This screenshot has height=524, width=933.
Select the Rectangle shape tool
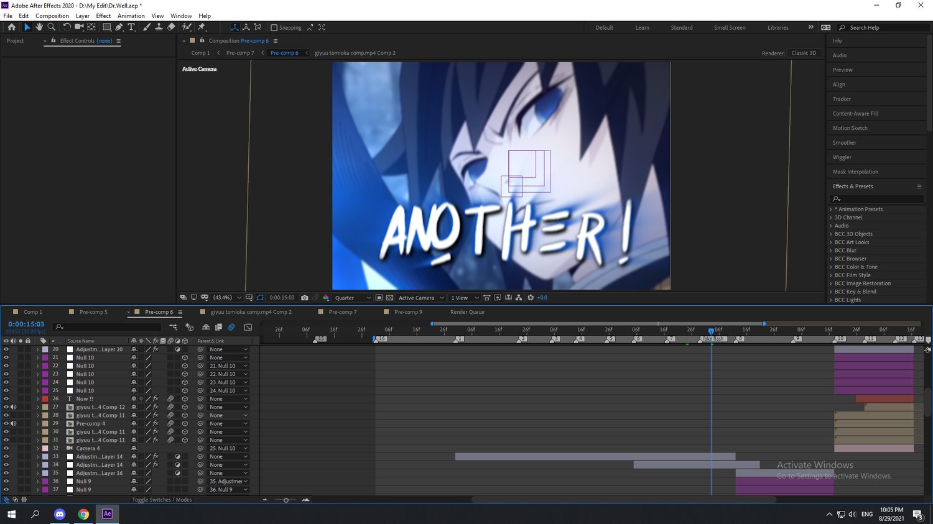pyautogui.click(x=106, y=27)
